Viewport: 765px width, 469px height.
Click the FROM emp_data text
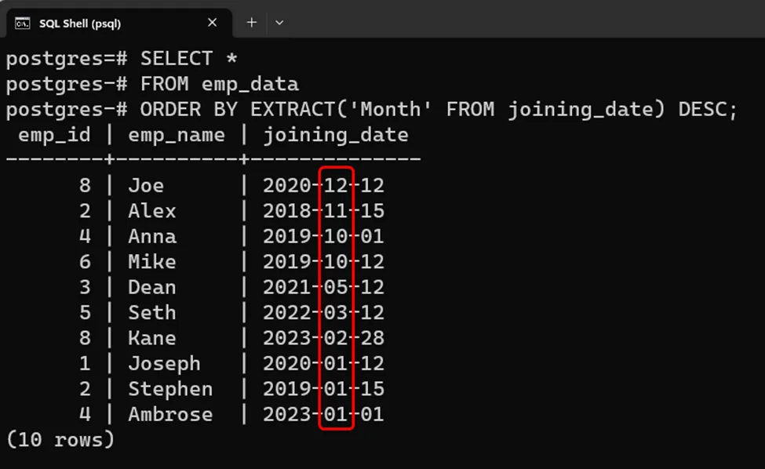pyautogui.click(x=220, y=84)
